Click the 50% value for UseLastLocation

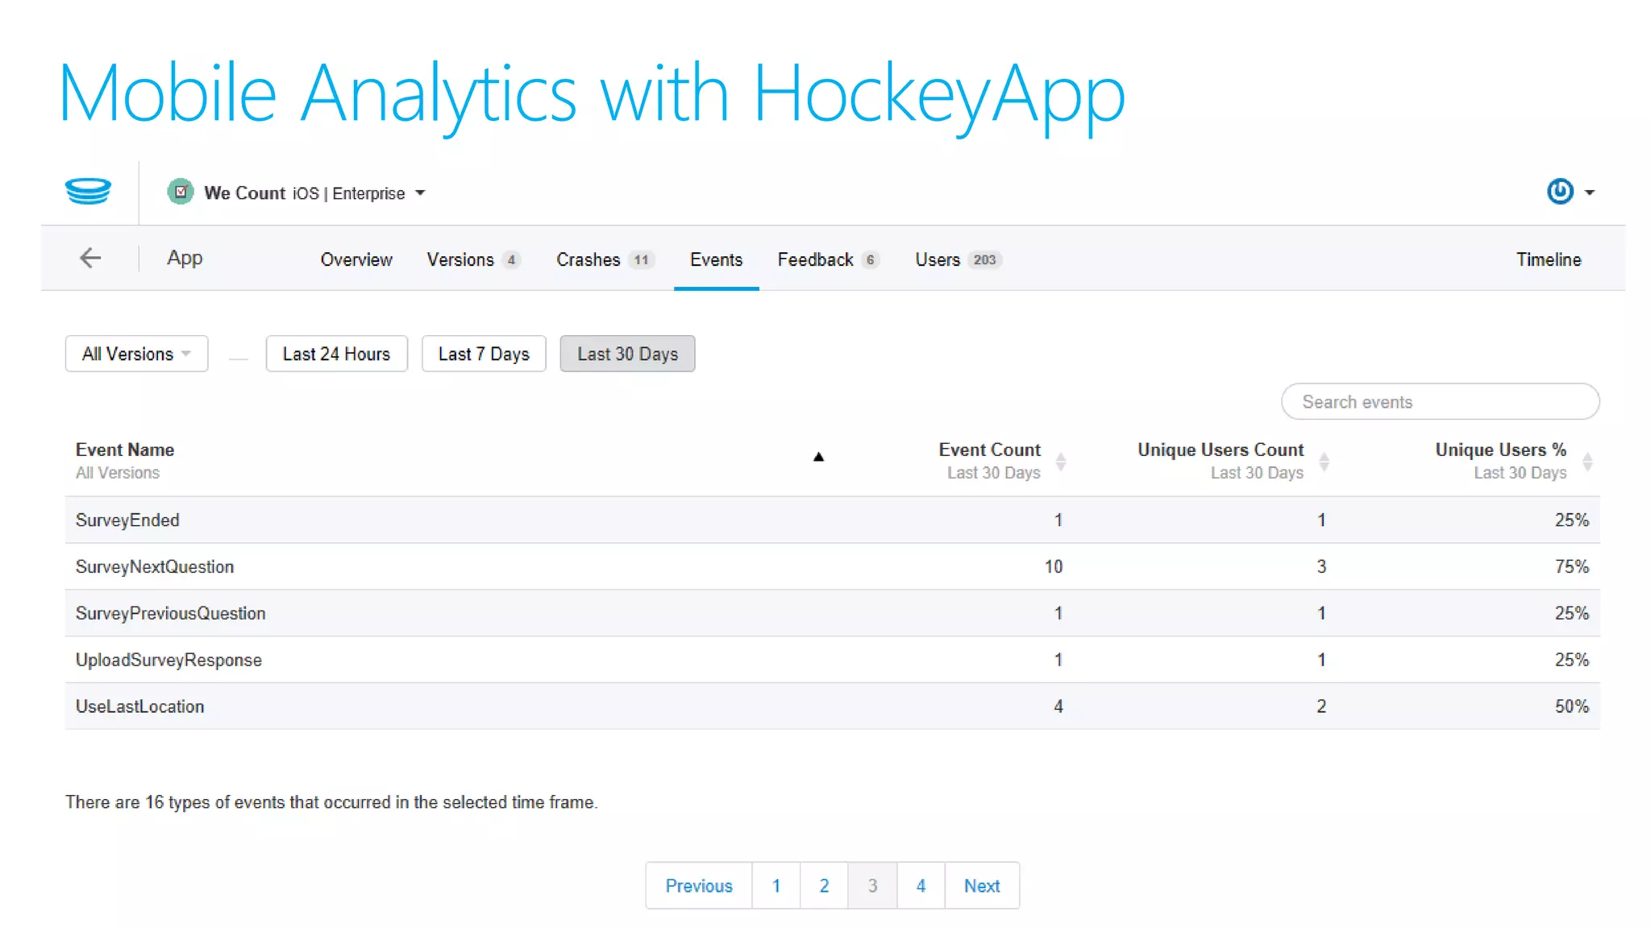click(1572, 706)
